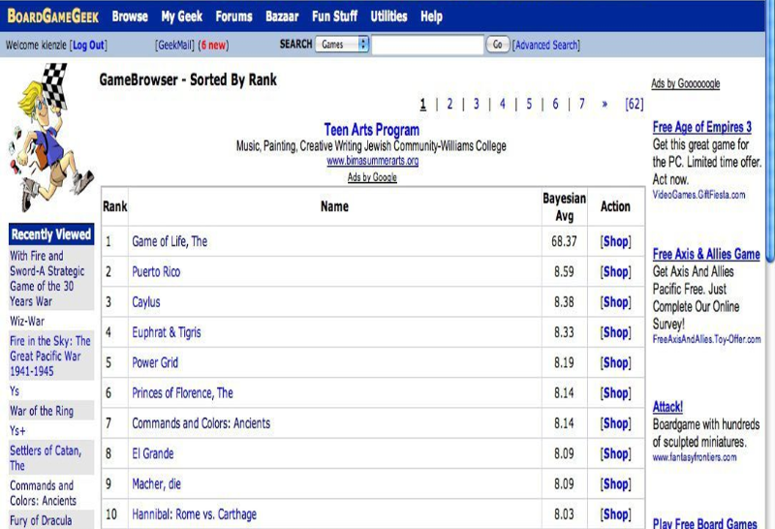Open the Browse menu
The image size is (775, 529).
(x=130, y=16)
